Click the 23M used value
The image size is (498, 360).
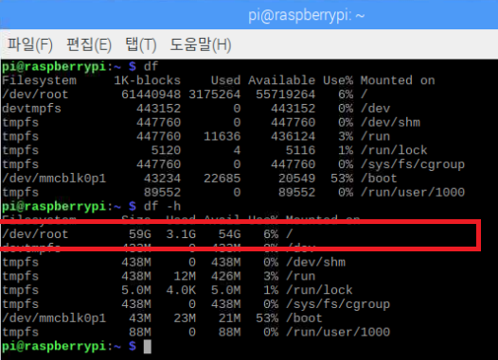point(185,317)
